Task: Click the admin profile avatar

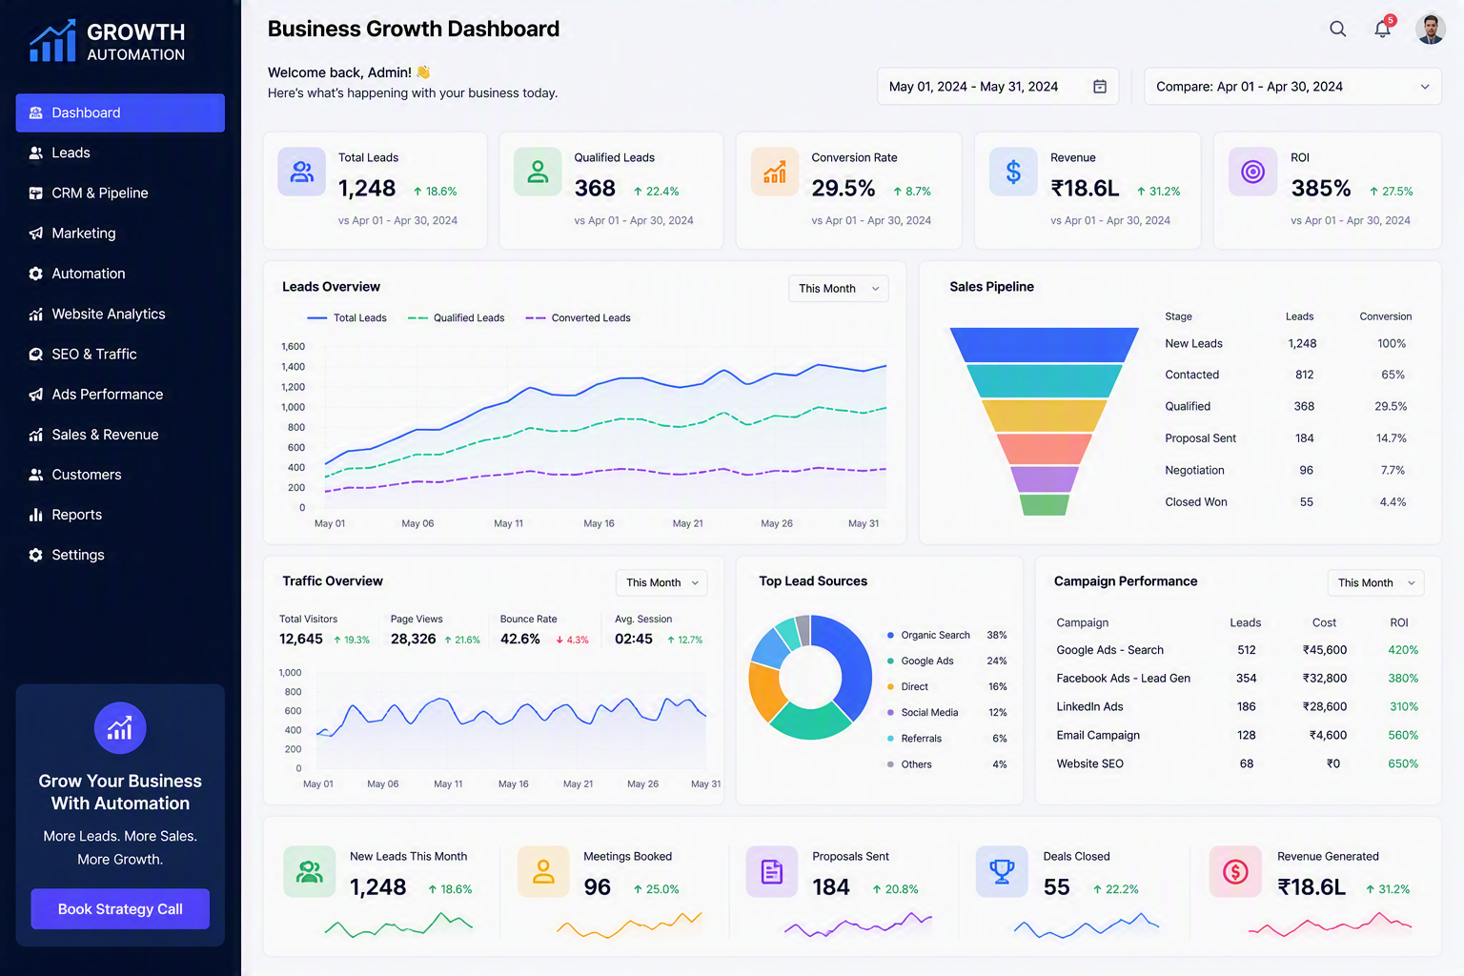Action: (1431, 29)
